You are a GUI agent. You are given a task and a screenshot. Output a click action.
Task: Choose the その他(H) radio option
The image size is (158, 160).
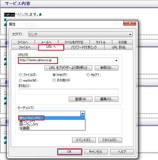point(54,80)
